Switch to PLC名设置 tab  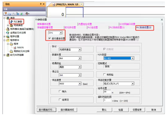tap(93, 28)
